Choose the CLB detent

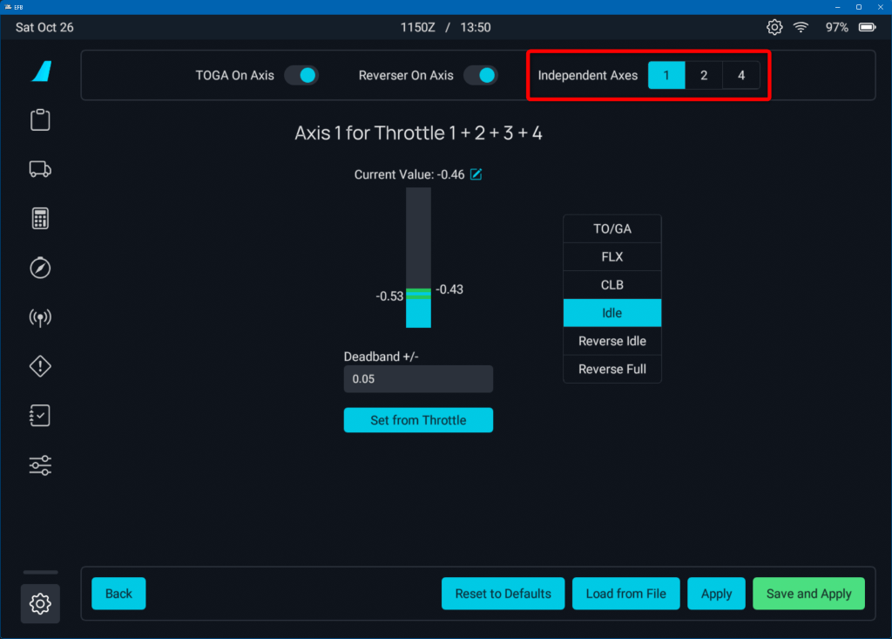pyautogui.click(x=612, y=285)
